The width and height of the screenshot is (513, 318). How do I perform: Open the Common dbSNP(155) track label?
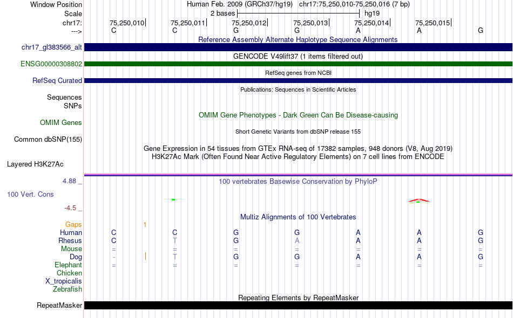(x=48, y=140)
